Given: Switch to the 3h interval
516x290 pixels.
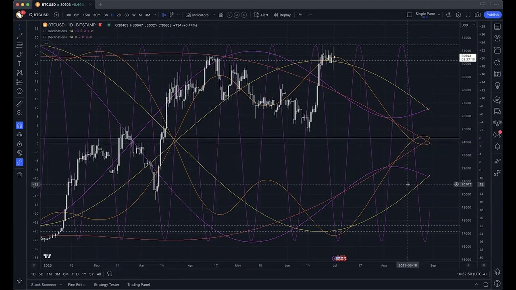Looking at the screenshot, I should point(106,15).
